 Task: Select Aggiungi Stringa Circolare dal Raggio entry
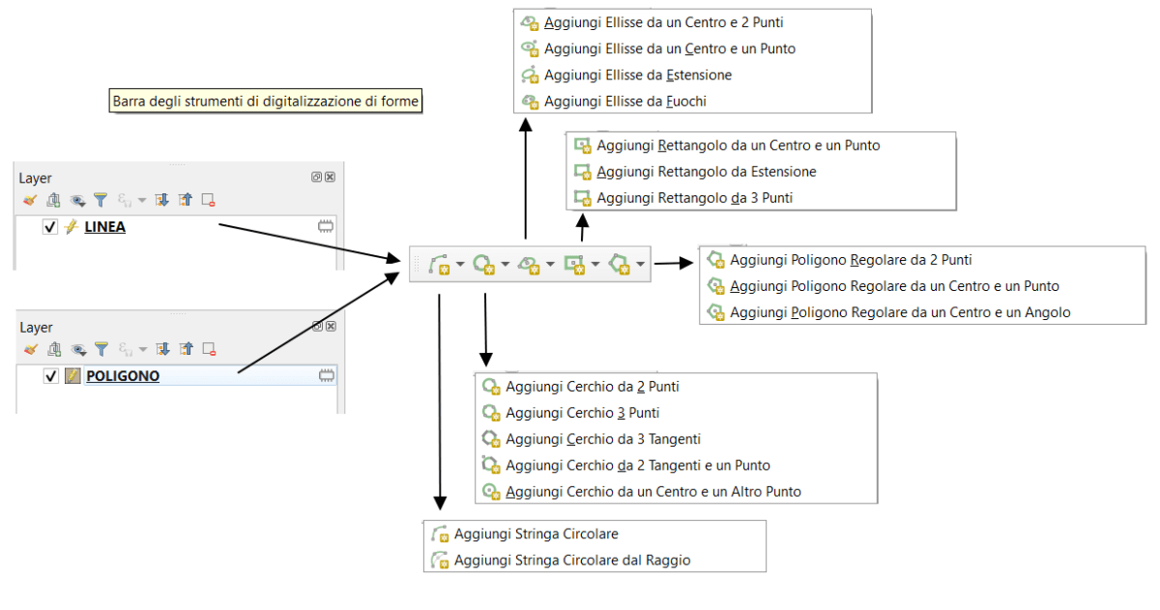[574, 559]
